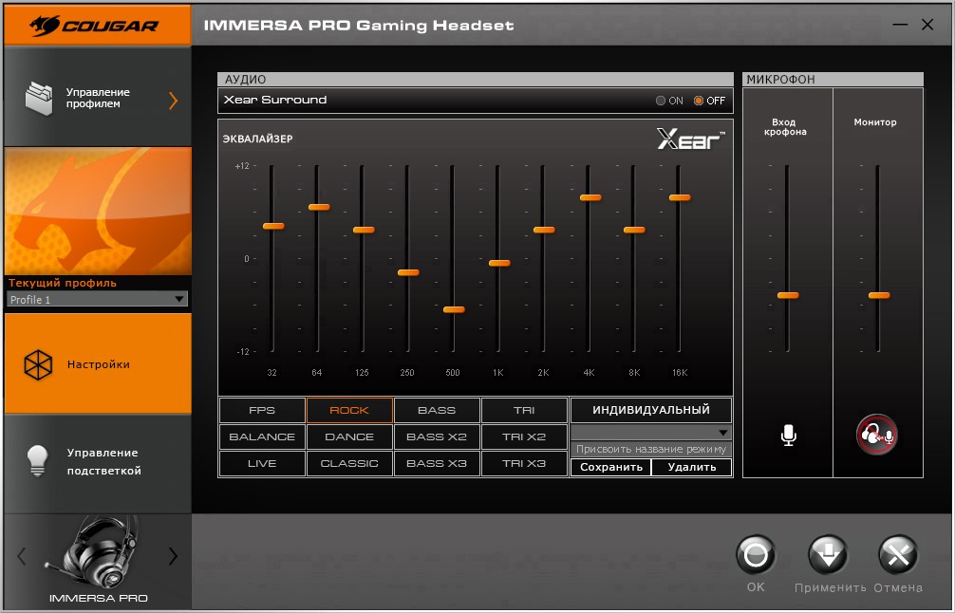Turn Xear Surround ON
Image resolution: width=955 pixels, height=613 pixels.
coord(660,101)
